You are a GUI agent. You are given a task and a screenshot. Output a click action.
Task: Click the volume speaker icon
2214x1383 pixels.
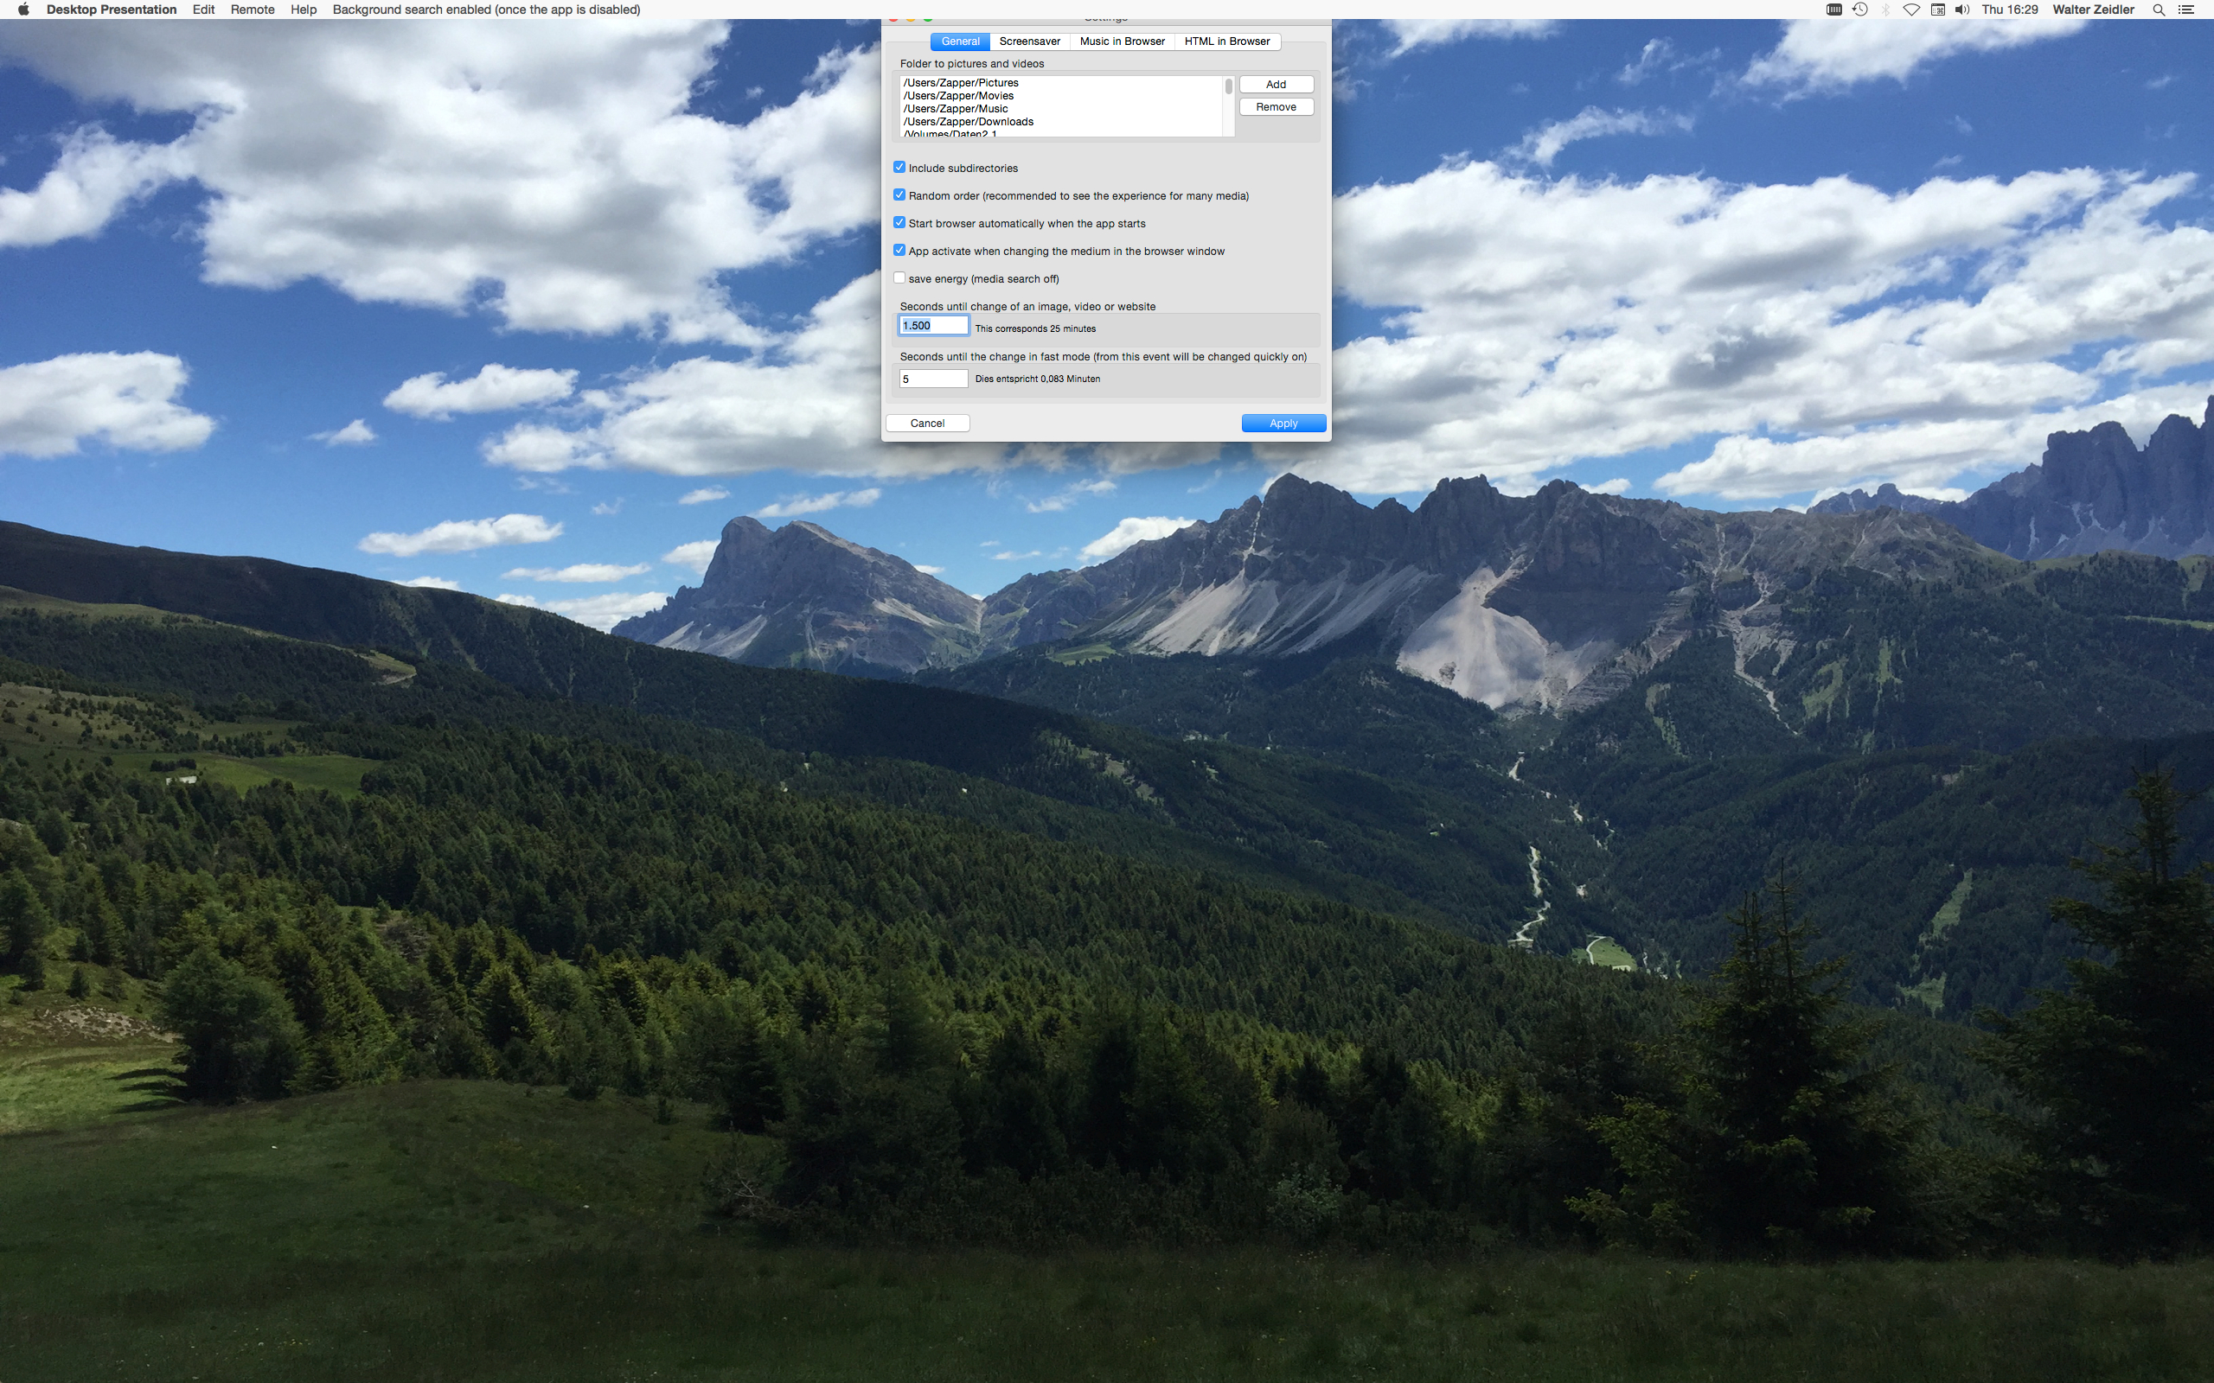[1961, 10]
